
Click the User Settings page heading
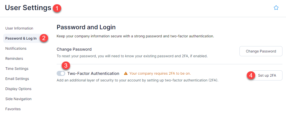[x=28, y=8]
